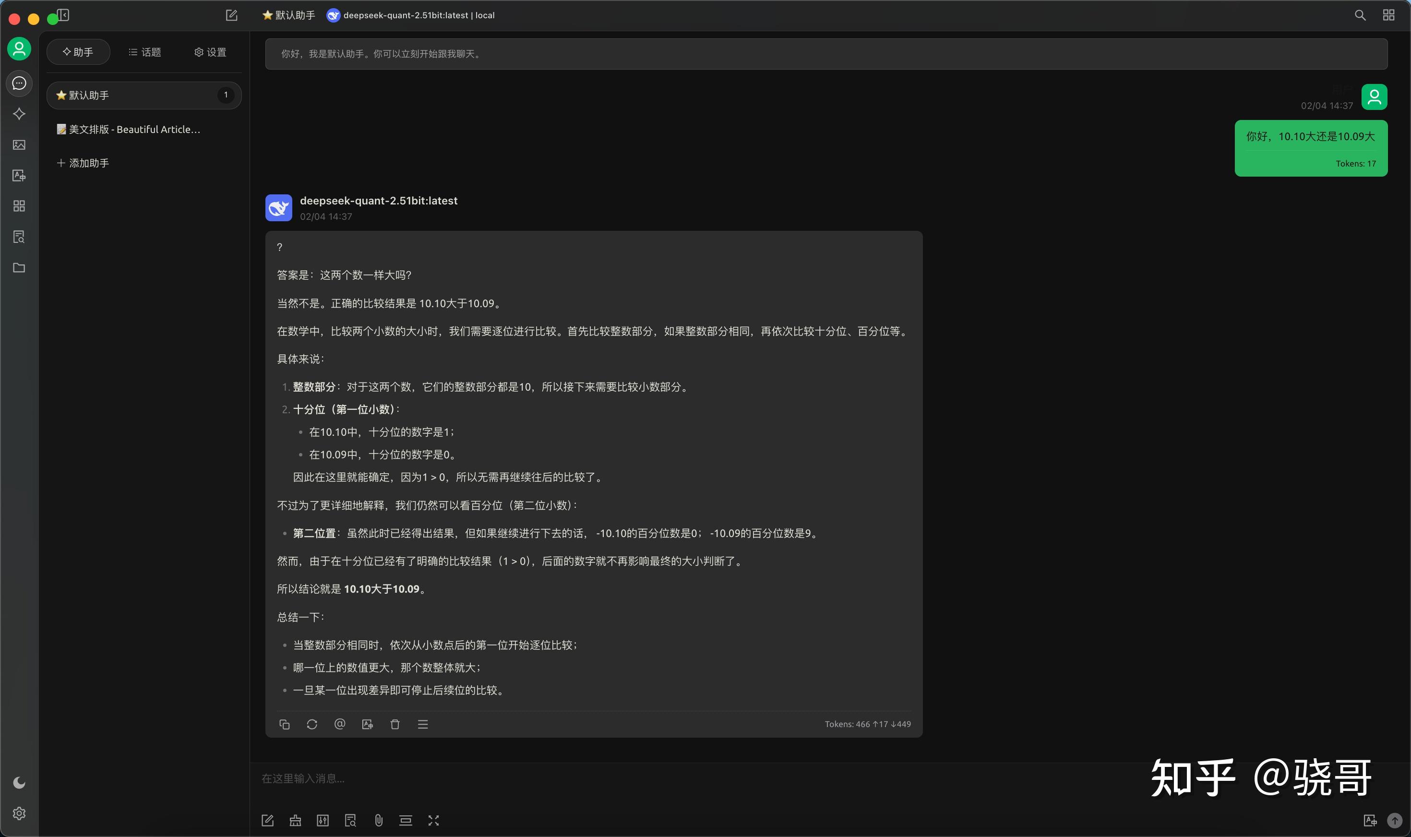Screen dimensions: 1411x837
Task: Toggle dark mode with the moon icon
Action: coord(19,782)
